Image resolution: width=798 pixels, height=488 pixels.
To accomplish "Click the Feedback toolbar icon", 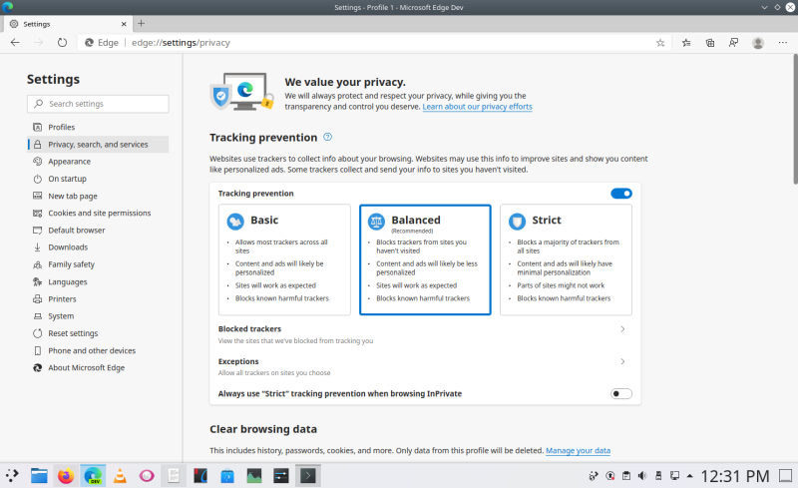I will click(x=733, y=43).
